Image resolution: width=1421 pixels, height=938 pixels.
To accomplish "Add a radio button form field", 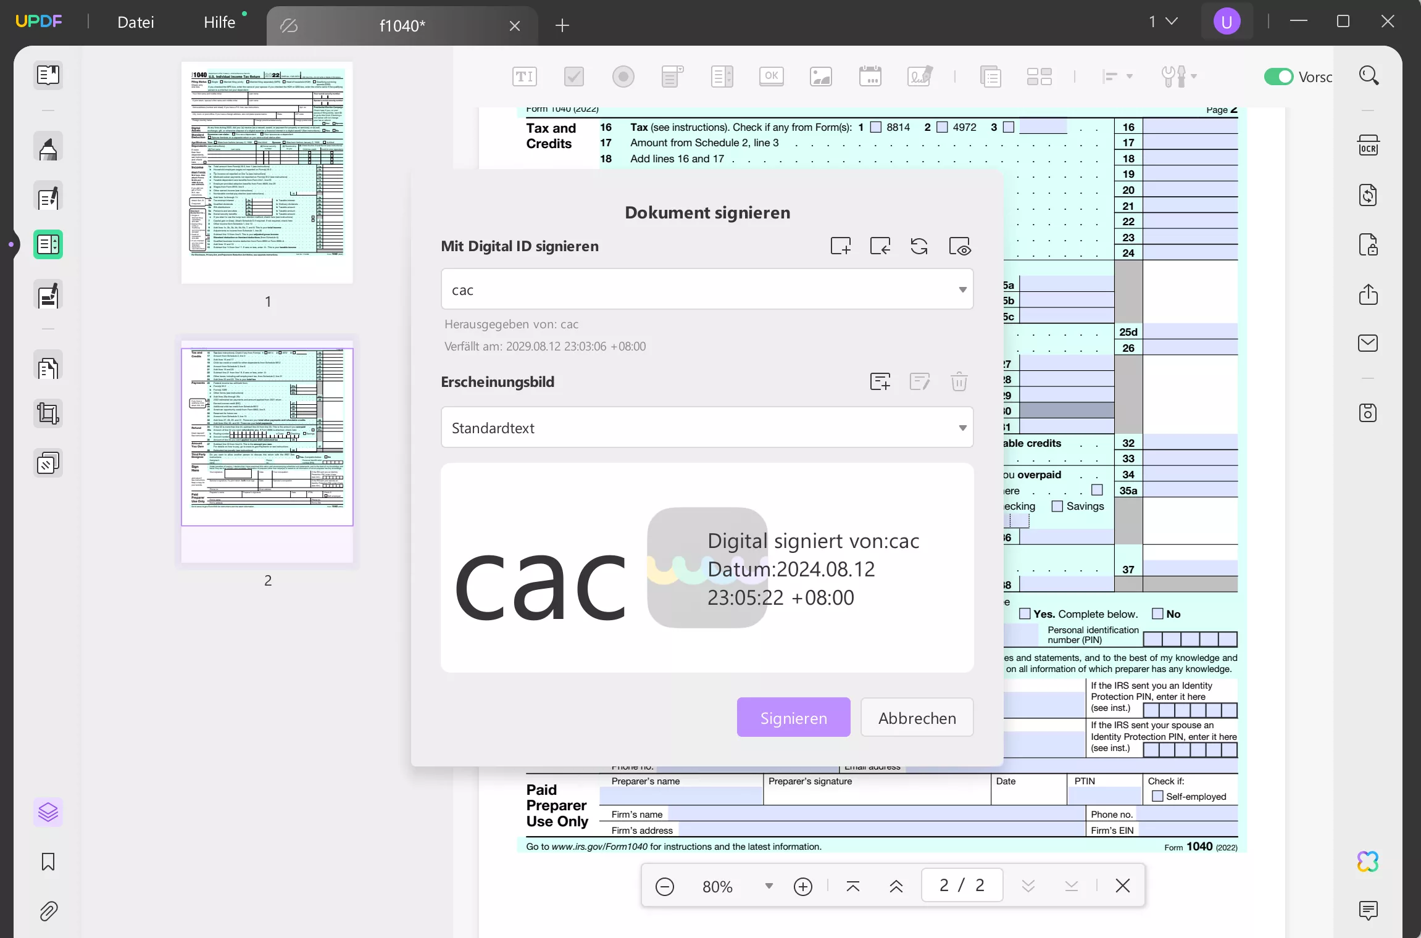I will pos(623,77).
